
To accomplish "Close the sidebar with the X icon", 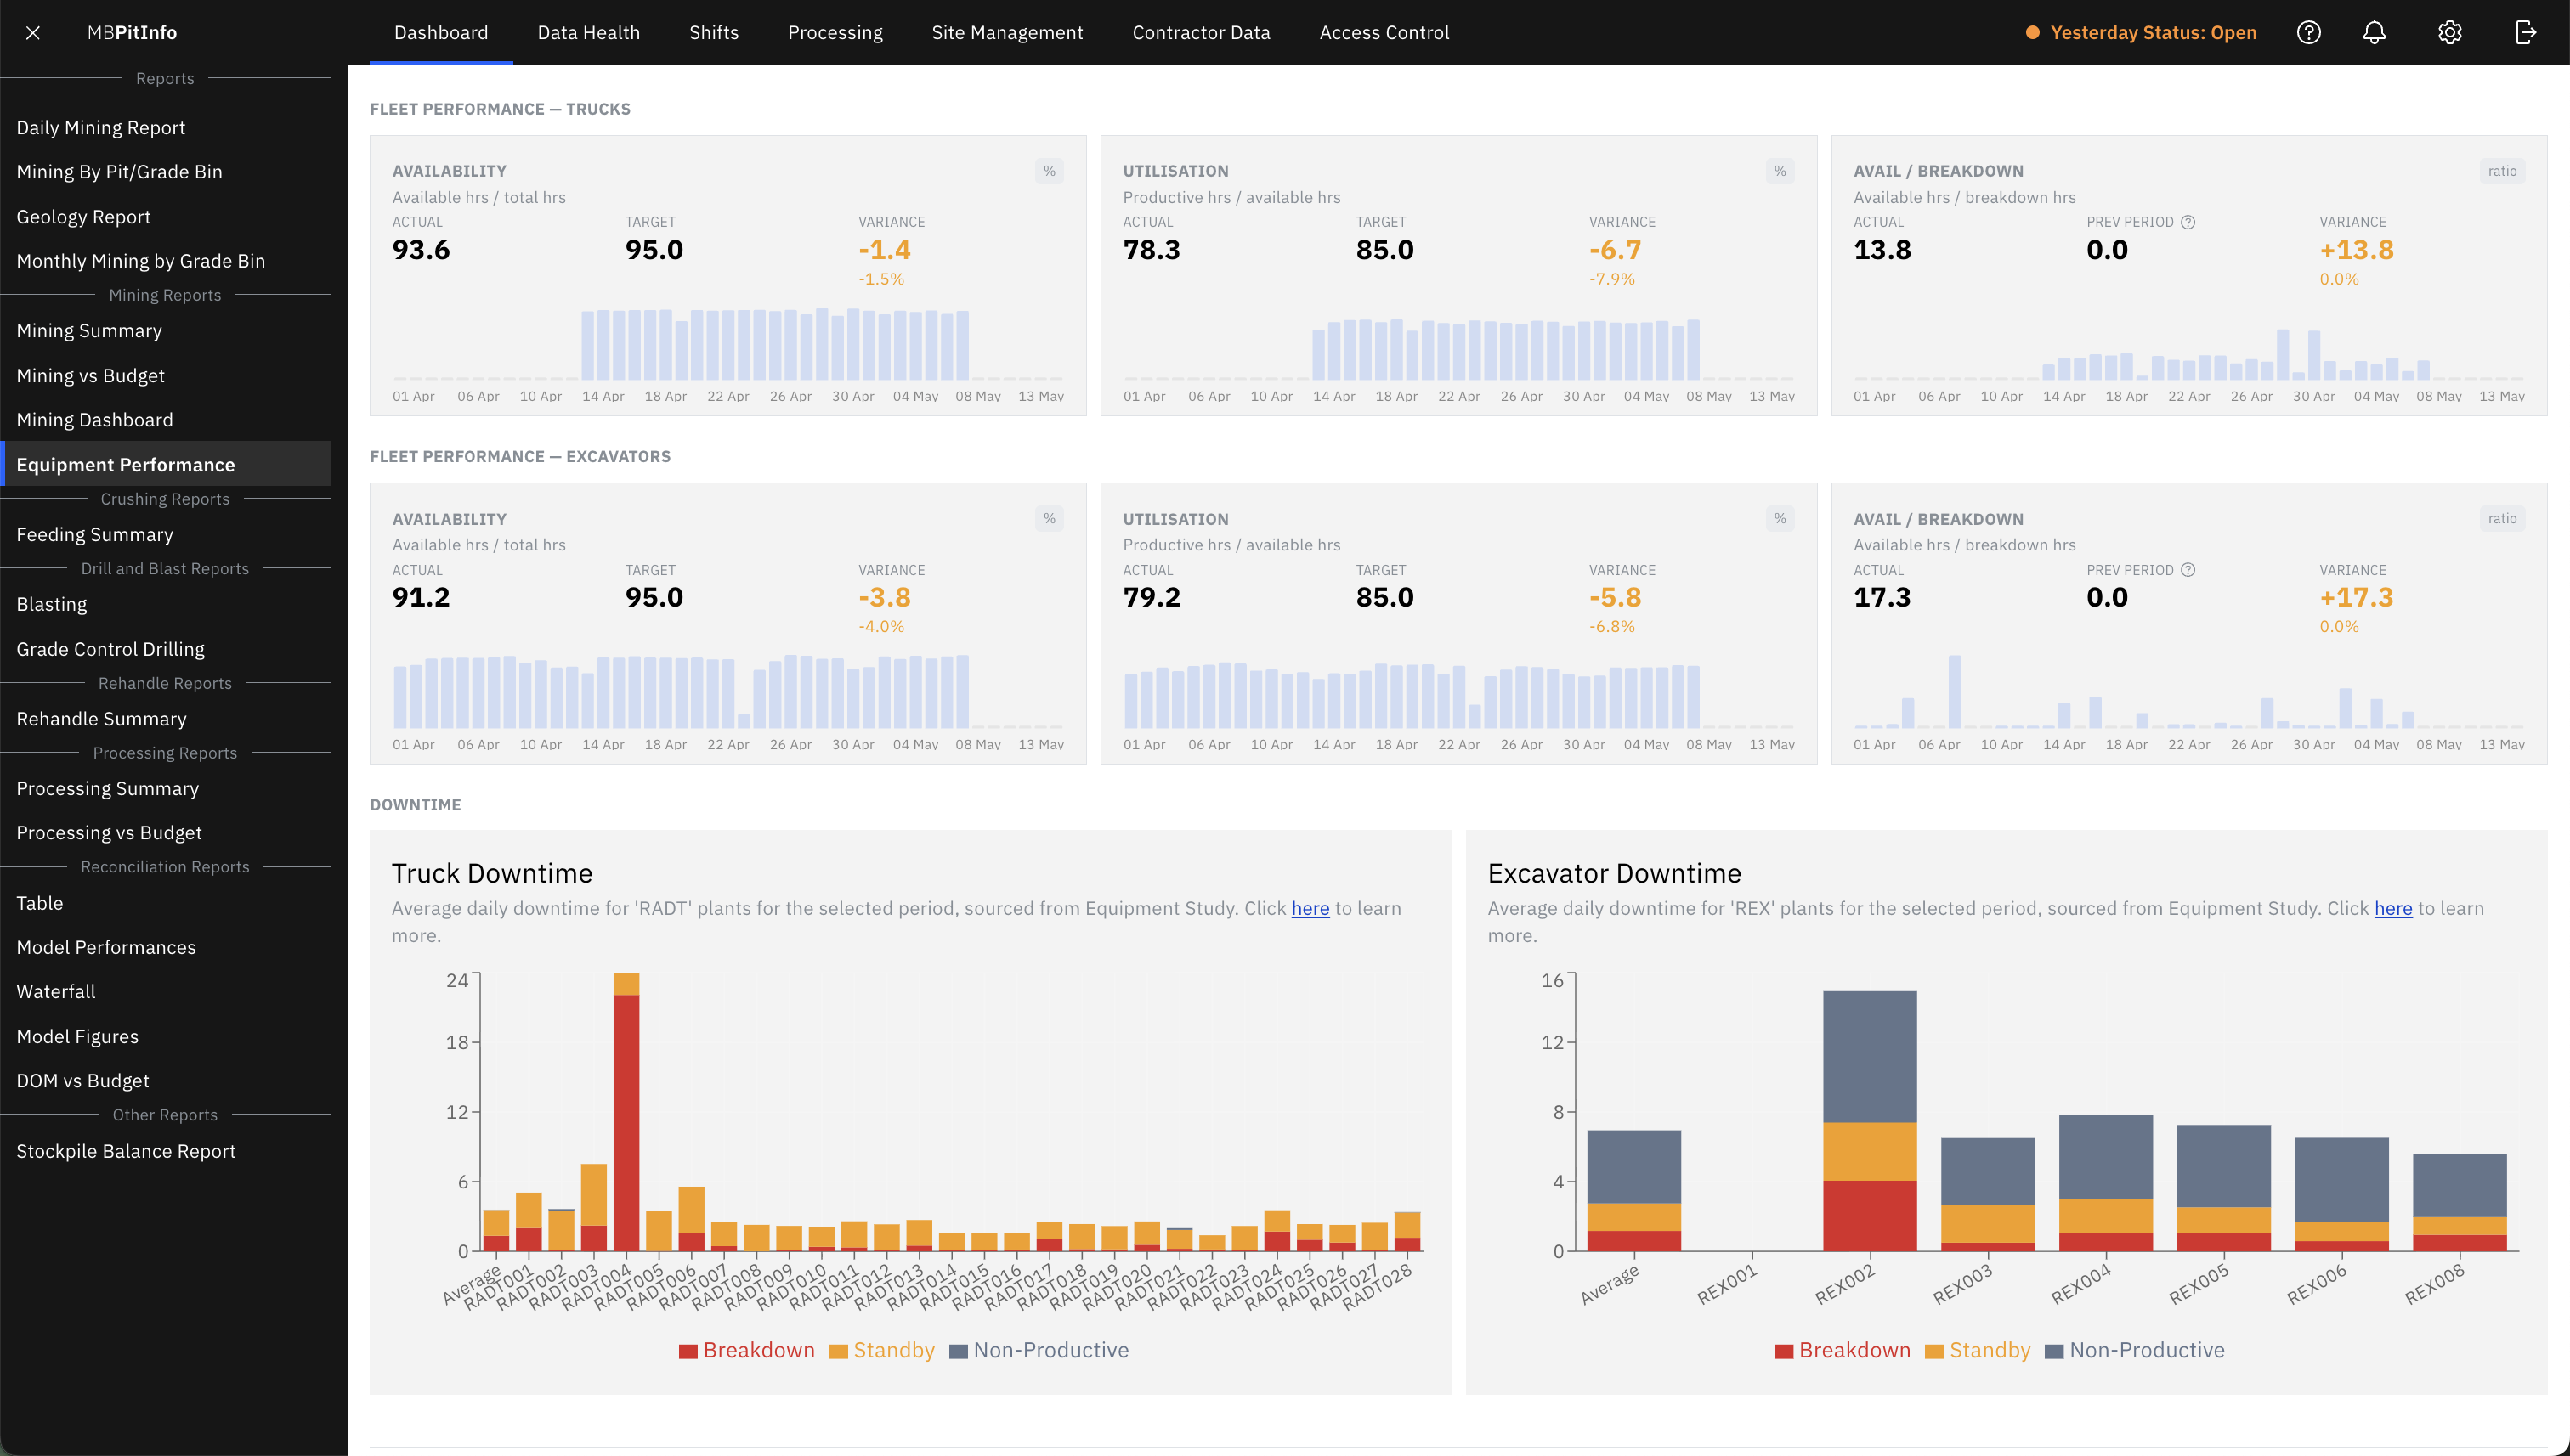I will [33, 32].
